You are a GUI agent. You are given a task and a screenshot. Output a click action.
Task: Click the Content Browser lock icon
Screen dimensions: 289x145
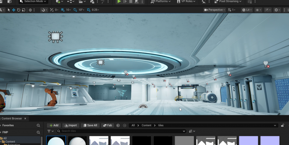coord(283,125)
